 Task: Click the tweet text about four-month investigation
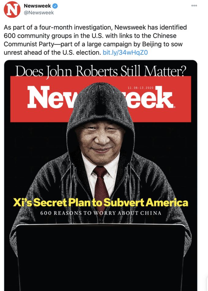(95, 40)
